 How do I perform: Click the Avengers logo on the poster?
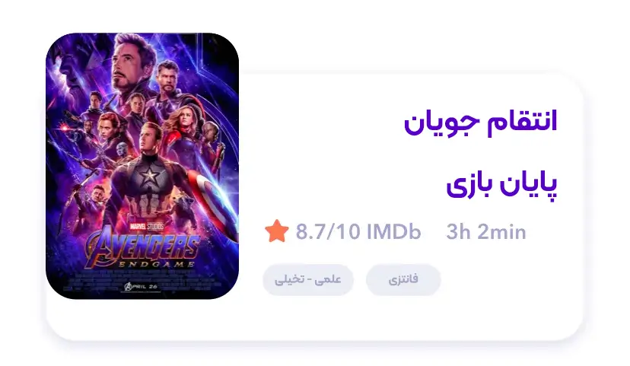142,246
